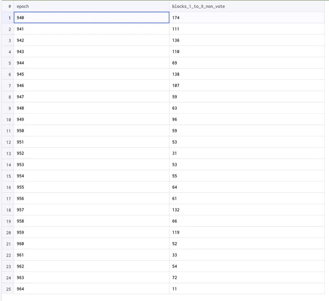Select value 59 in epoch 950 row

(247, 131)
